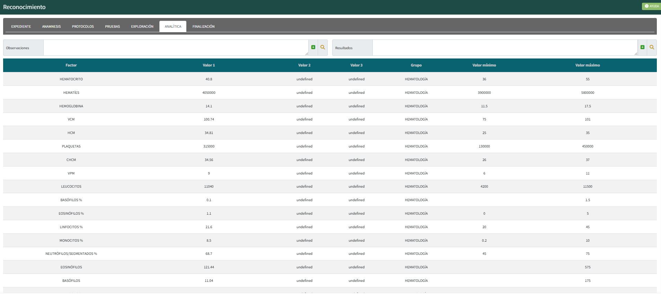
Task: Switch to the ANAMNESIS tab
Action: coord(51,27)
